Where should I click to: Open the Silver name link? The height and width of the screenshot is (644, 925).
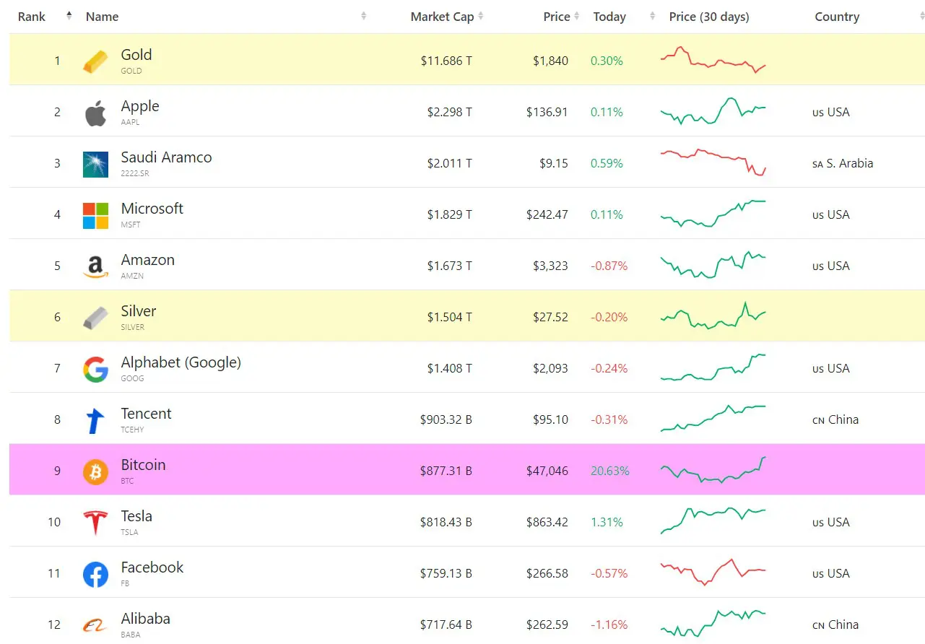[139, 311]
